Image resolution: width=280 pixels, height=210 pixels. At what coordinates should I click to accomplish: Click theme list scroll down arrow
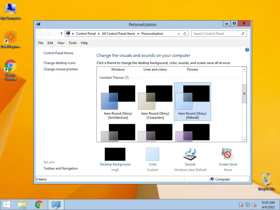click(x=244, y=140)
